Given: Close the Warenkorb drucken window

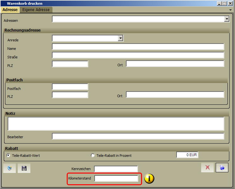Looking at the screenshot, I should [x=230, y=3].
